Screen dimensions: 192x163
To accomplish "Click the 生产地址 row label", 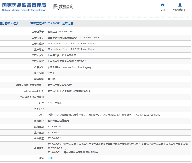I will click(39, 50).
